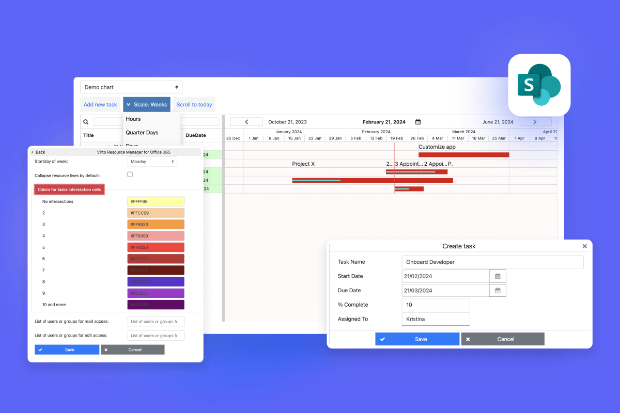Pick the #FFCC99 color for 2 intersections
620x413 pixels.
pos(156,213)
